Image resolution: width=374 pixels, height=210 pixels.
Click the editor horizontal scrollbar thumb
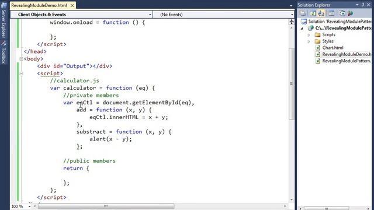coord(106,206)
